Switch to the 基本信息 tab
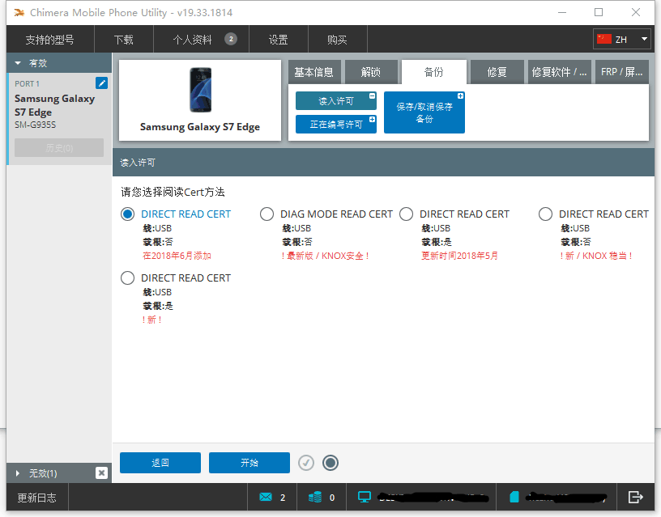This screenshot has width=661, height=517. [x=313, y=72]
